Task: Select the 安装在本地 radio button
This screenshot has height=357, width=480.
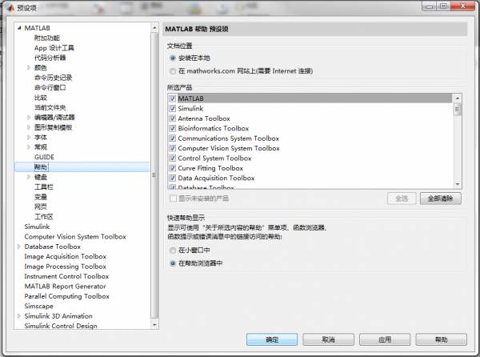Action: click(x=173, y=58)
